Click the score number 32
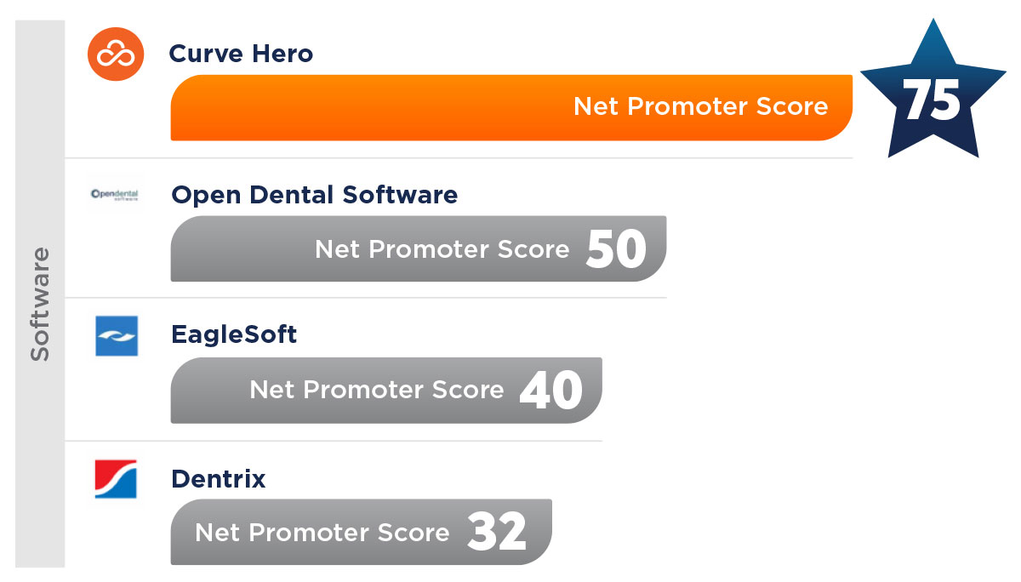 pos(497,533)
